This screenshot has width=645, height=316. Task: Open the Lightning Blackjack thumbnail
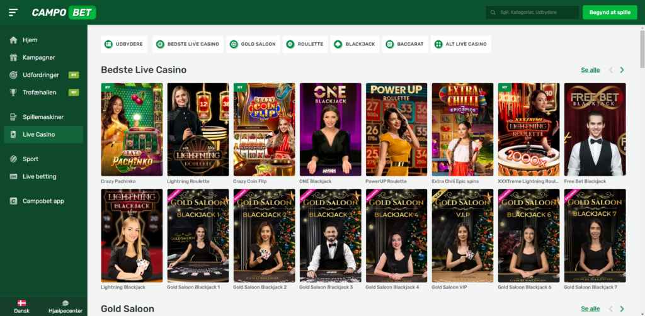(x=132, y=235)
